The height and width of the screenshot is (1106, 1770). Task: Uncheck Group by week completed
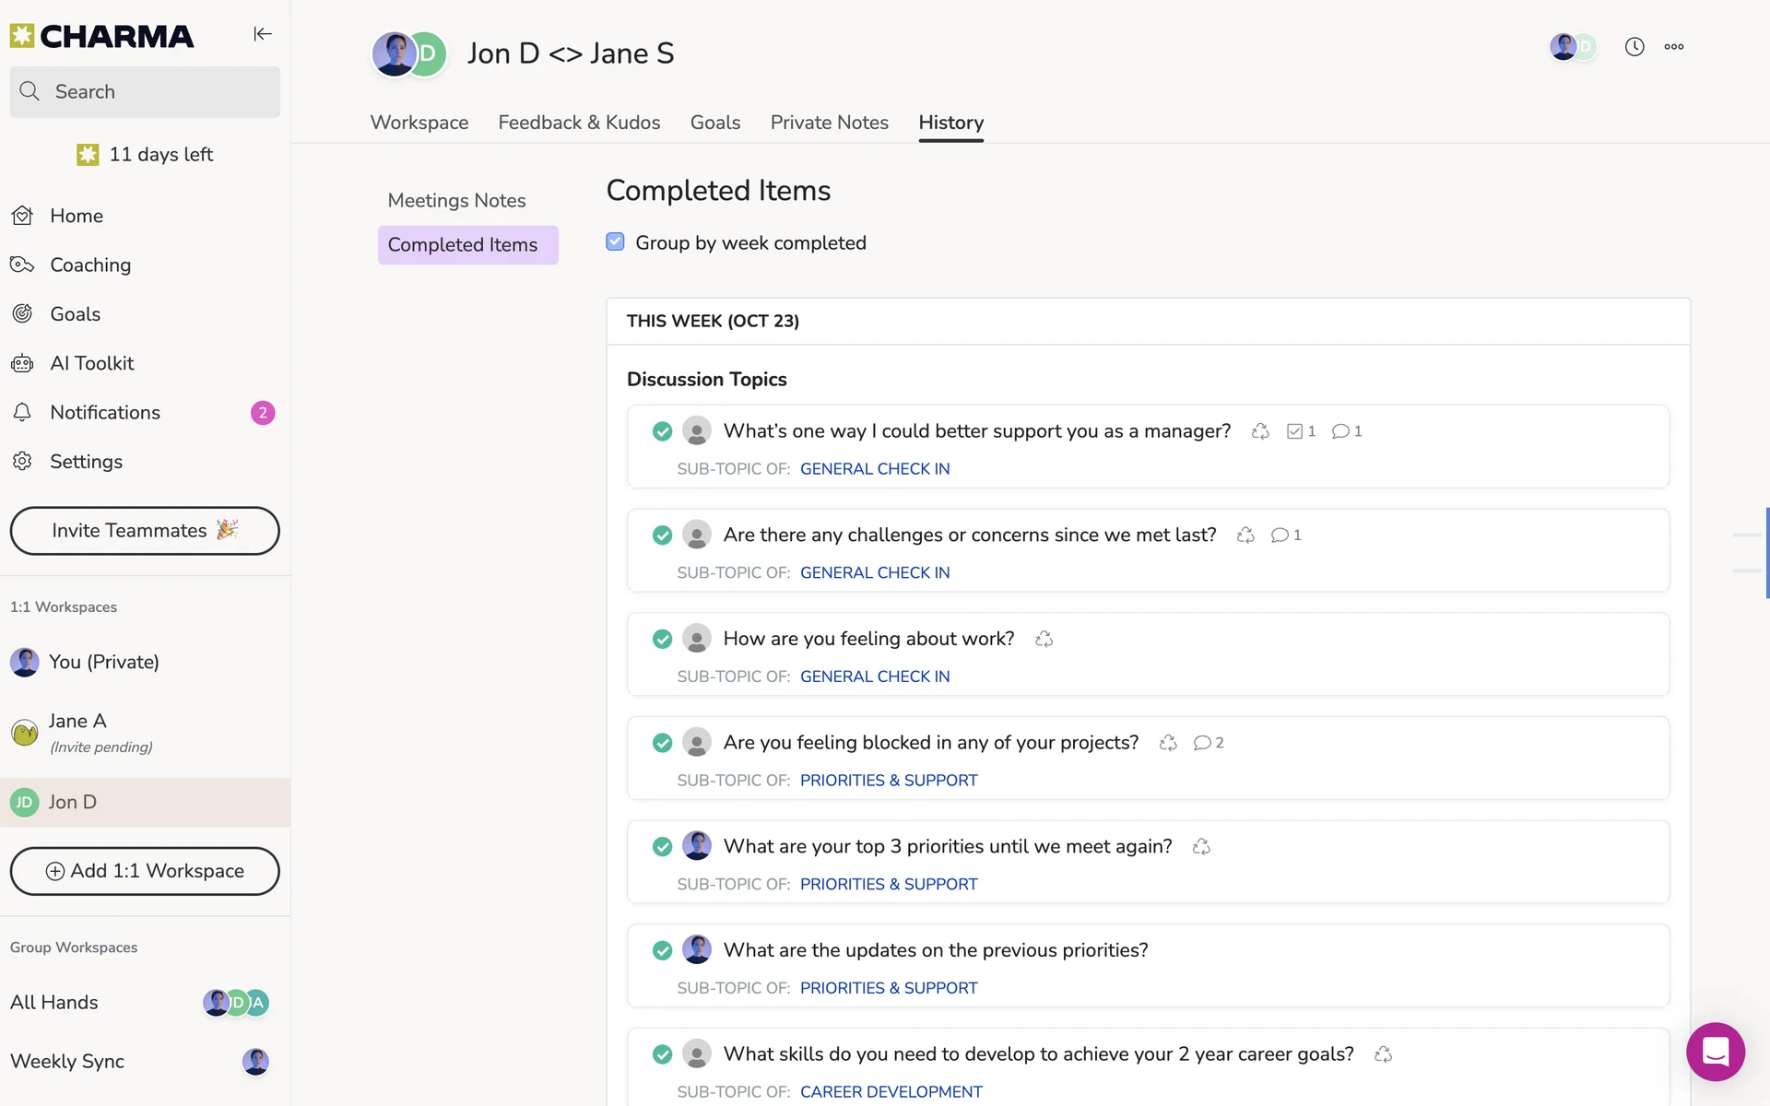[615, 242]
